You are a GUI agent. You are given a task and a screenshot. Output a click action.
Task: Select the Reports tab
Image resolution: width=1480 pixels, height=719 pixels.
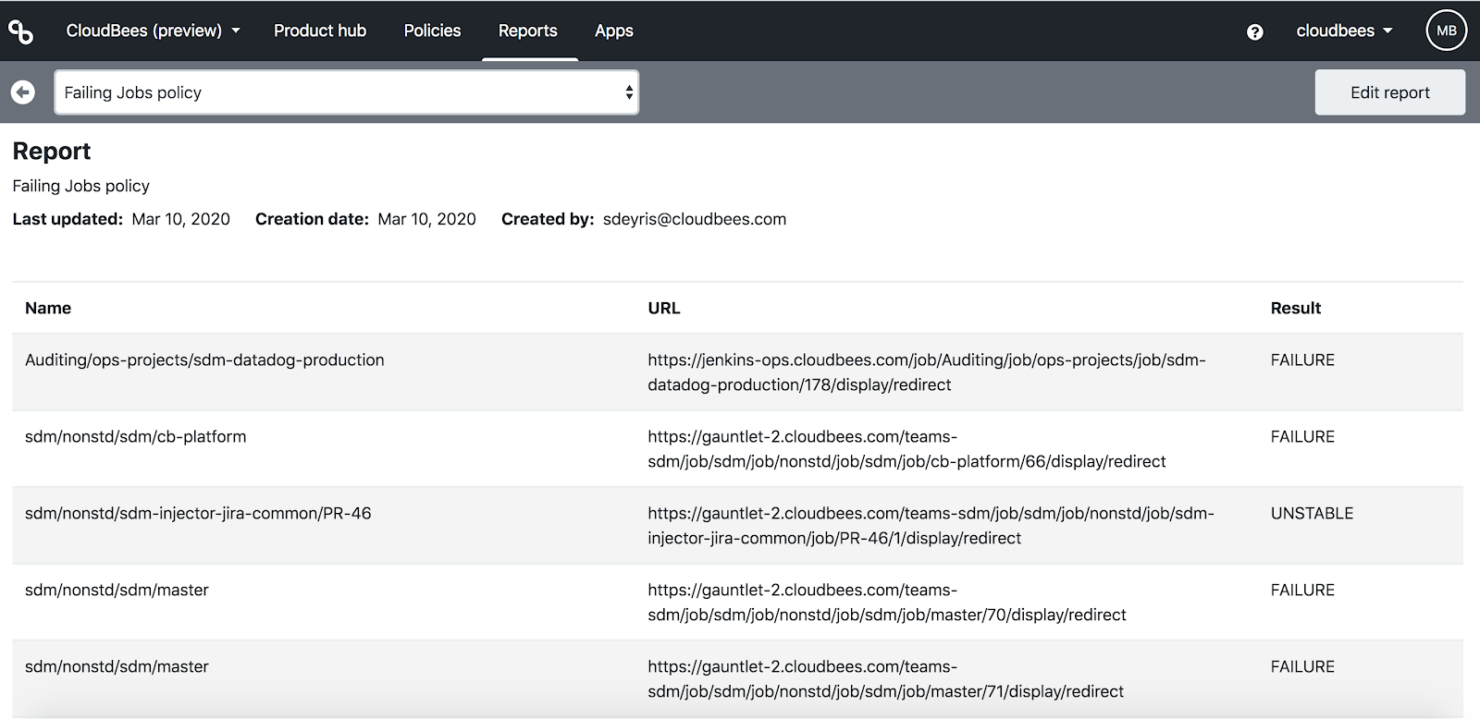(528, 30)
